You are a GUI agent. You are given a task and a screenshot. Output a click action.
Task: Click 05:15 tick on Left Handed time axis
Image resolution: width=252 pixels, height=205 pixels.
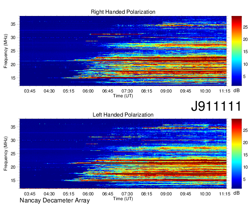[69, 194]
